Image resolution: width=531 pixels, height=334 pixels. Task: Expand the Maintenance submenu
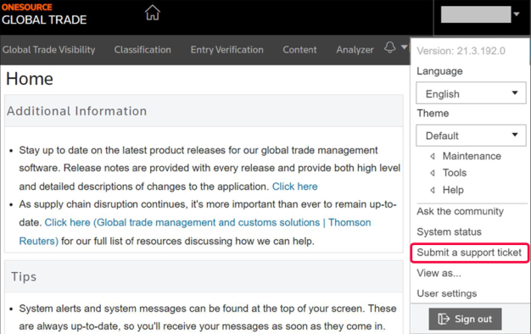point(466,156)
